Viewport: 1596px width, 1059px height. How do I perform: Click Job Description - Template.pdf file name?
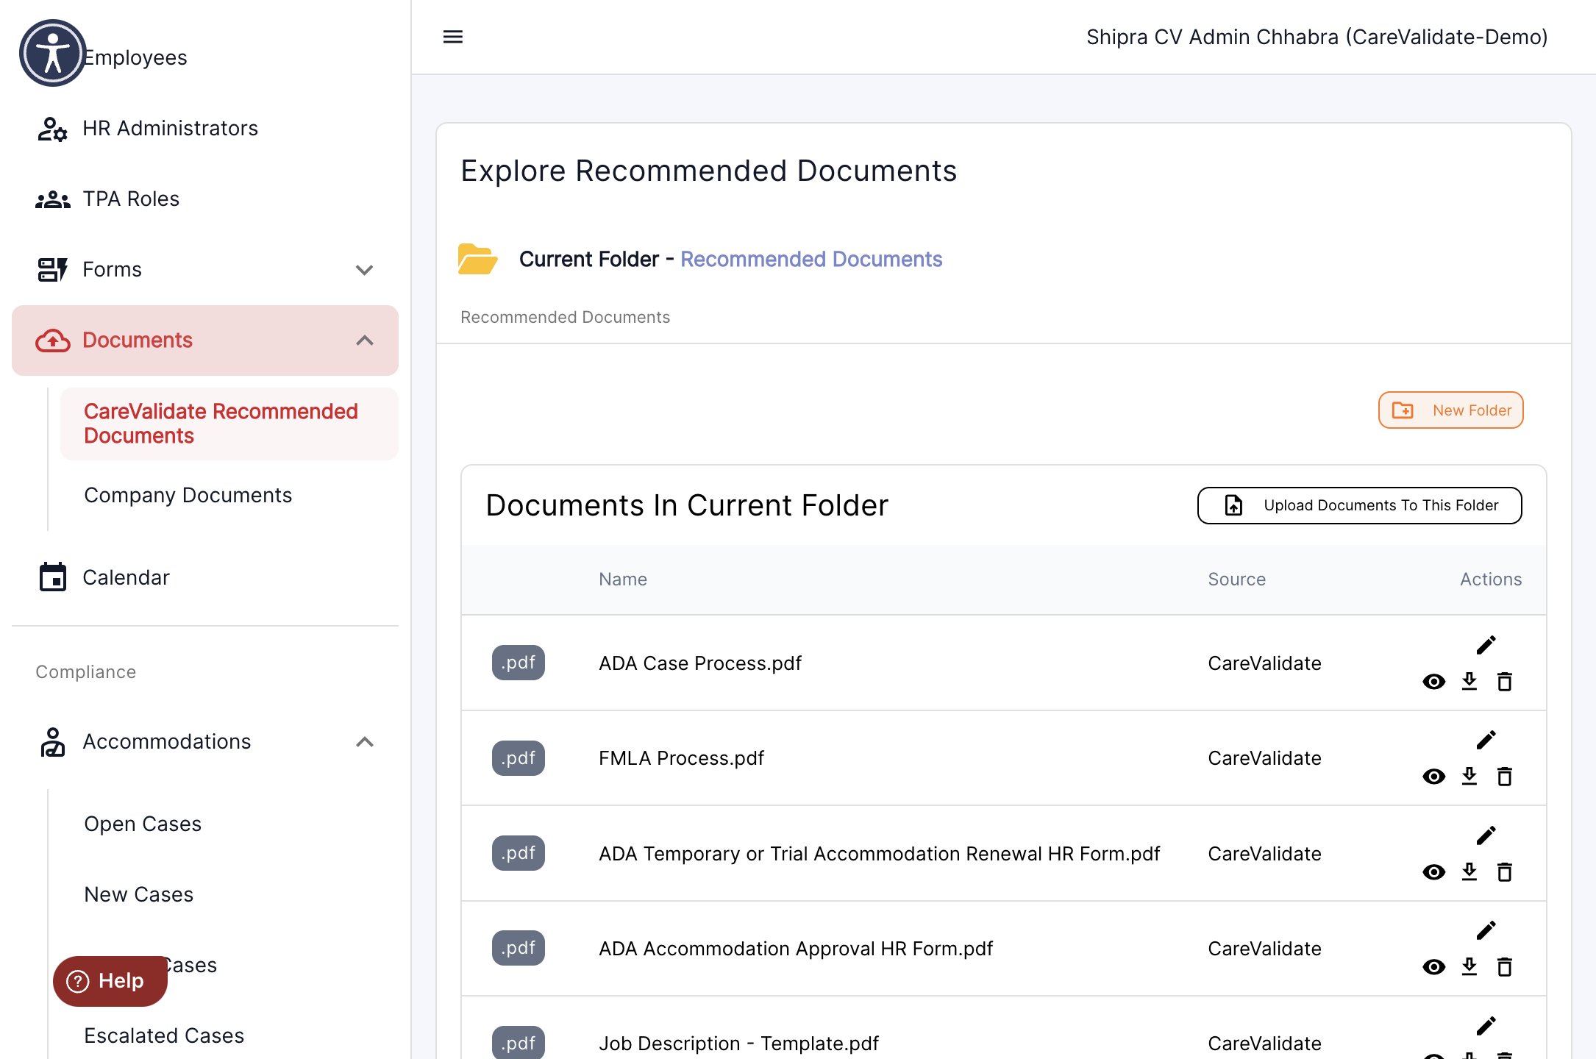738,1044
